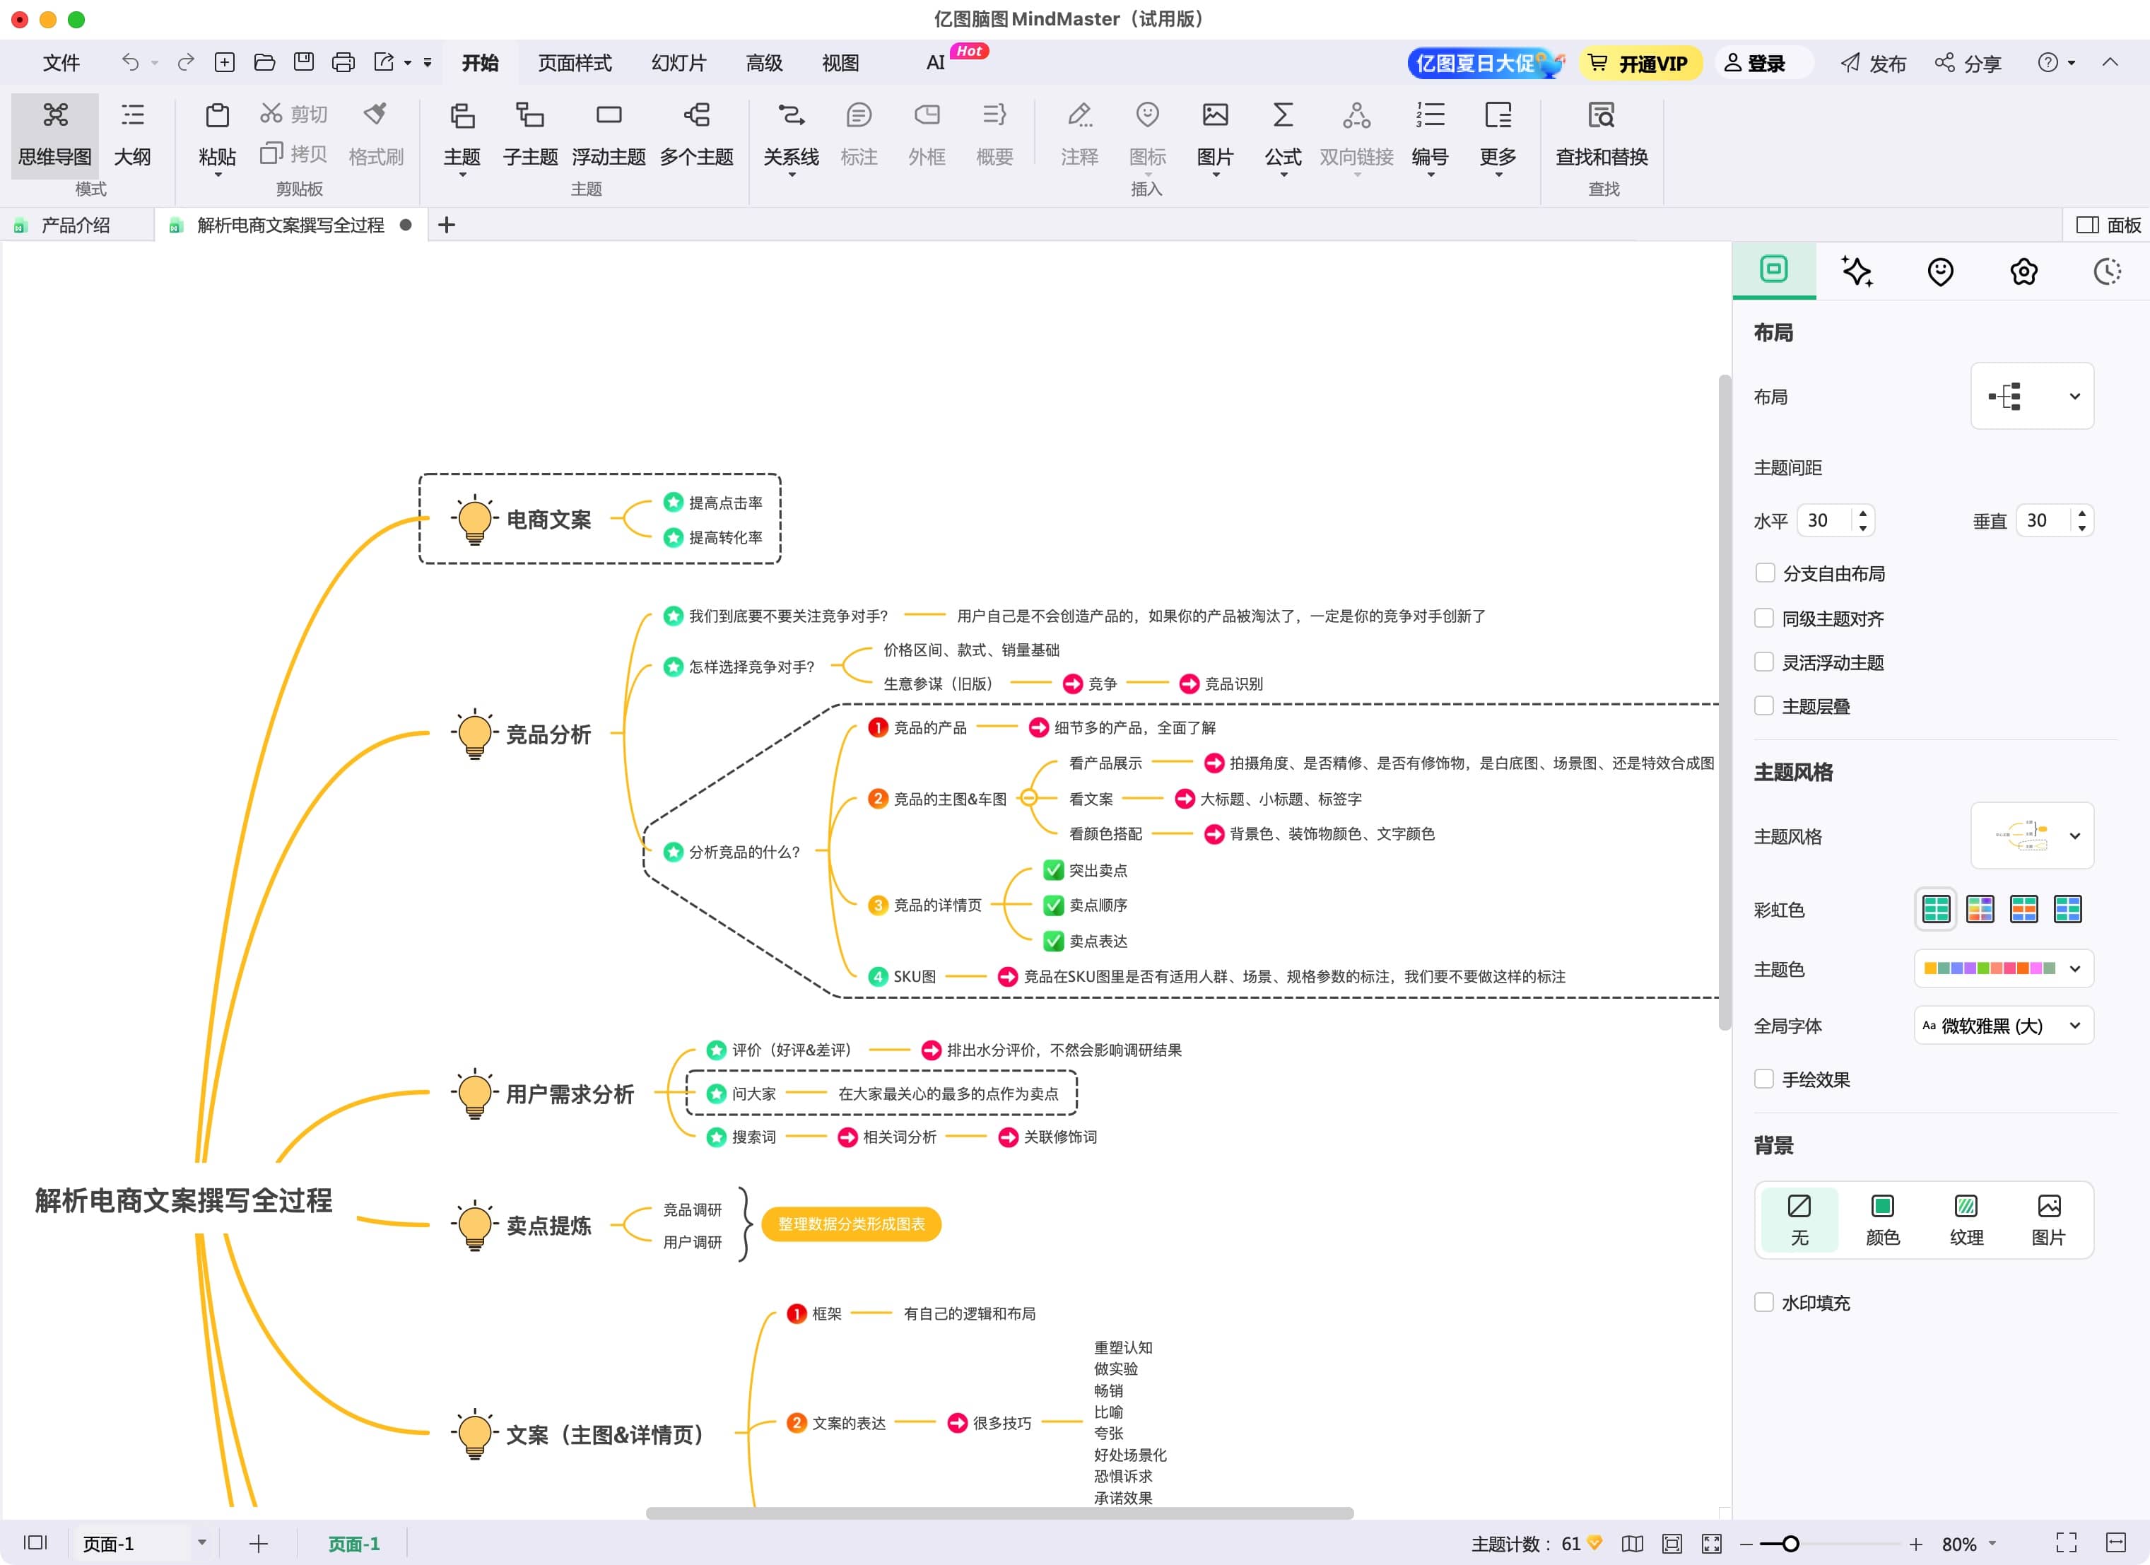Switch to Slideshow (幻灯片) tab
The height and width of the screenshot is (1565, 2150).
[x=679, y=63]
